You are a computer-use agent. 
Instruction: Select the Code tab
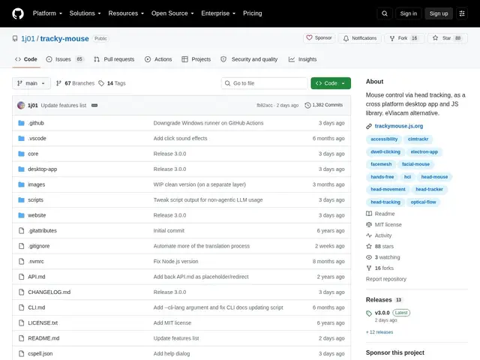coord(26,59)
